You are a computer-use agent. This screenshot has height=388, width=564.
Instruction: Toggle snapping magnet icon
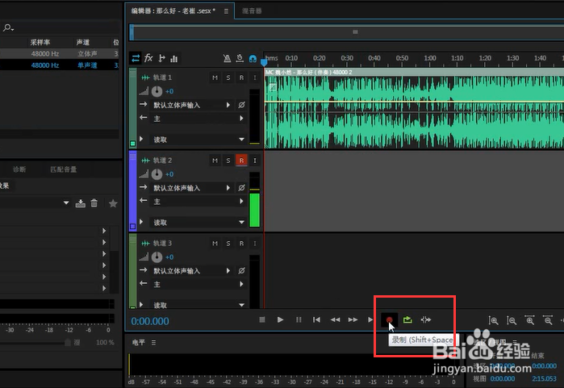253,58
